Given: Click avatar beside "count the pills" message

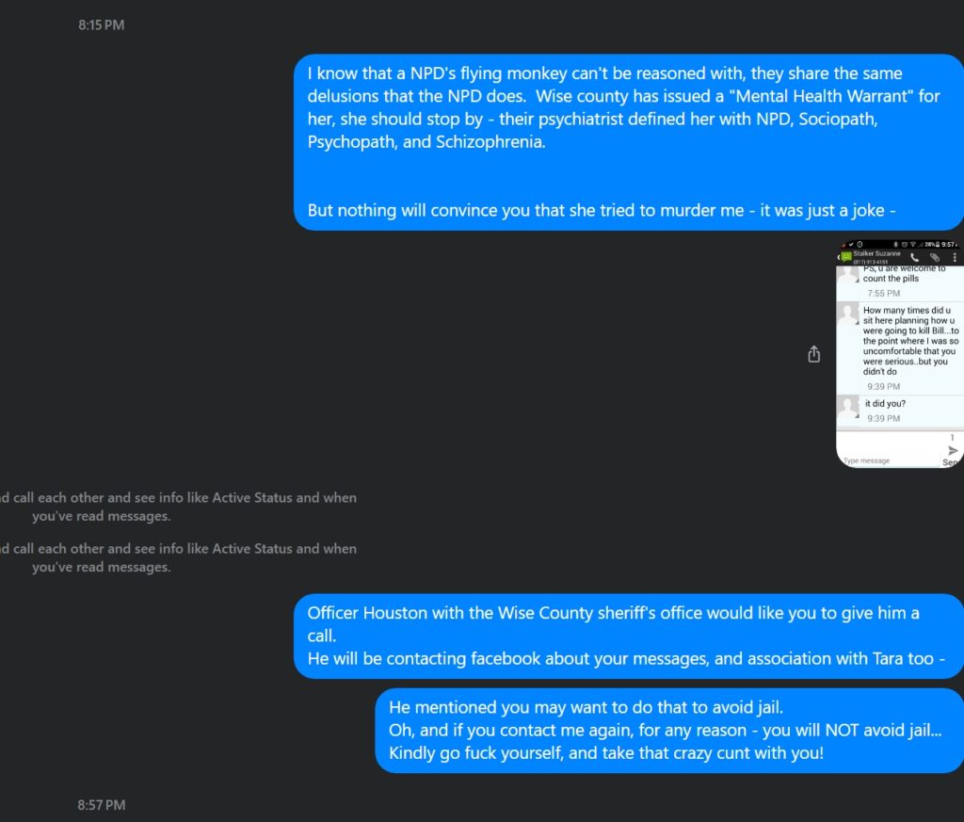Looking at the screenshot, I should (x=848, y=274).
